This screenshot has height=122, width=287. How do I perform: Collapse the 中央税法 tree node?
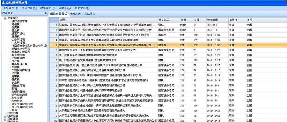[5, 18]
